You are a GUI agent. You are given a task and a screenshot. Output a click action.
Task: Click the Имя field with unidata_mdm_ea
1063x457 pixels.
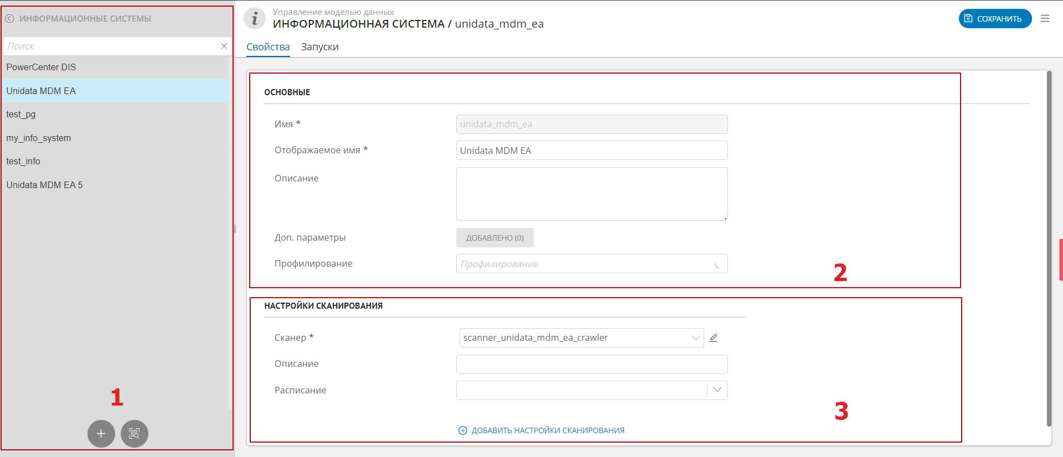592,124
